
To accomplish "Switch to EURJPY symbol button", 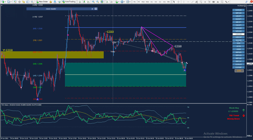I will pyautogui.click(x=238, y=19).
